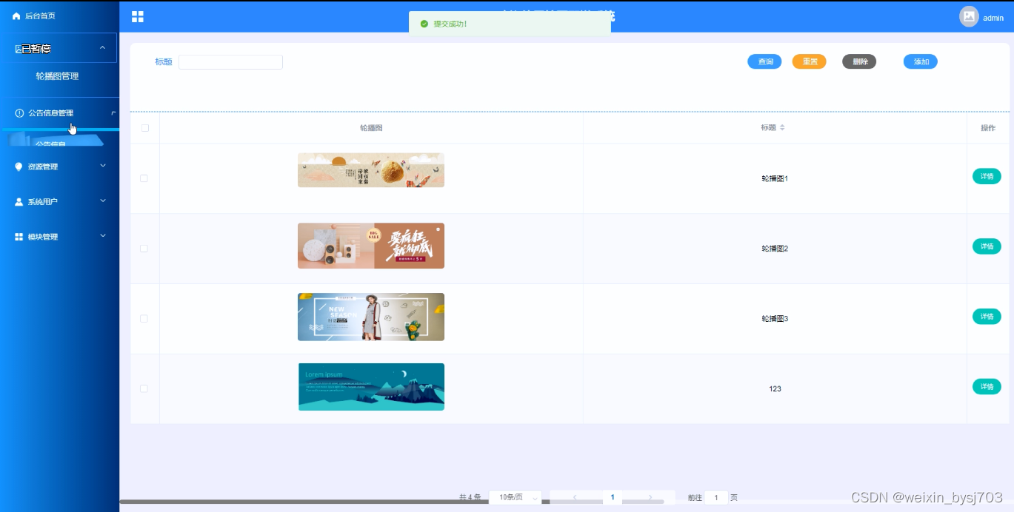Image resolution: width=1014 pixels, height=512 pixels.
Task: Select page 1 in pagination
Action: click(612, 497)
